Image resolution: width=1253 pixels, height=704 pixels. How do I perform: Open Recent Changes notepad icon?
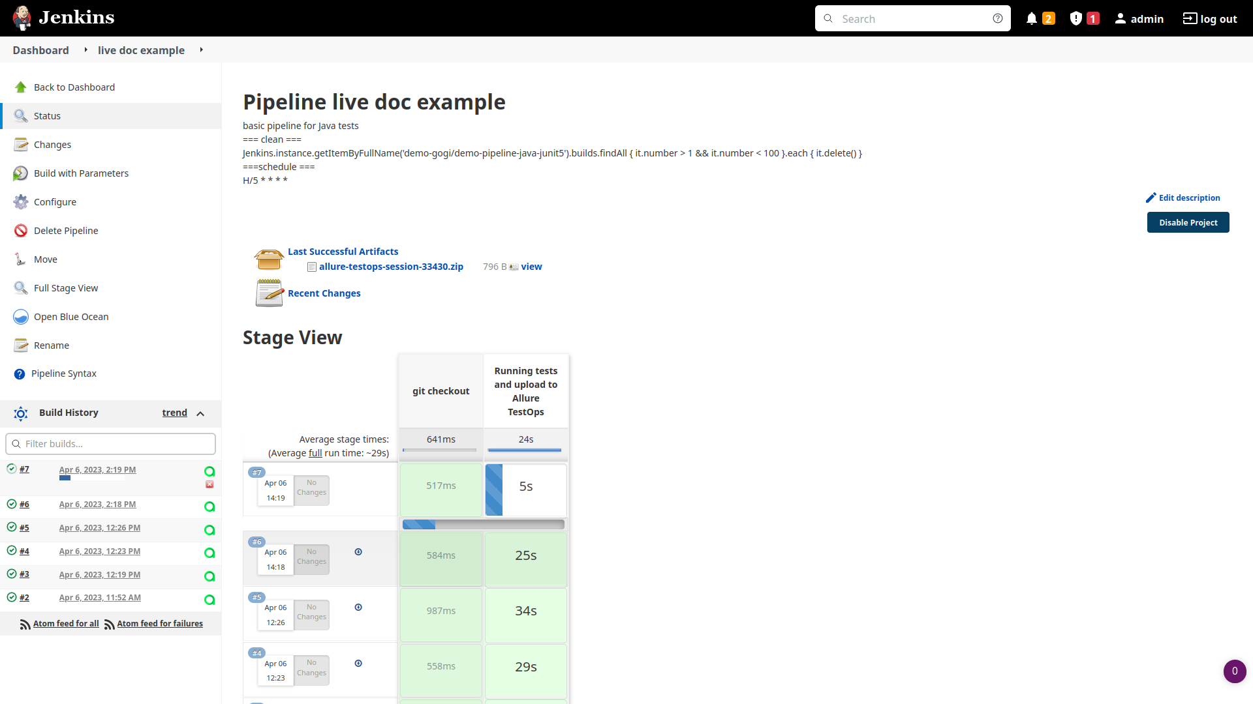click(269, 293)
